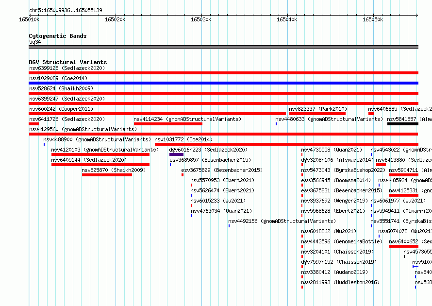Screen dimensions: 432x306
Task: Click the nsv823337 (Park2010) label
Action: click(318, 109)
